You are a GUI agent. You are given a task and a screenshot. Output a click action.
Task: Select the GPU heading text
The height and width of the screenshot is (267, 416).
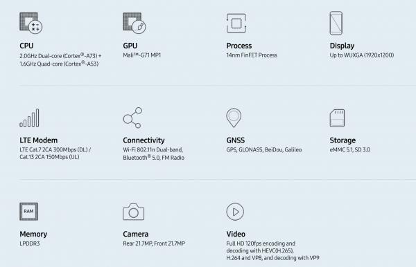coord(130,46)
